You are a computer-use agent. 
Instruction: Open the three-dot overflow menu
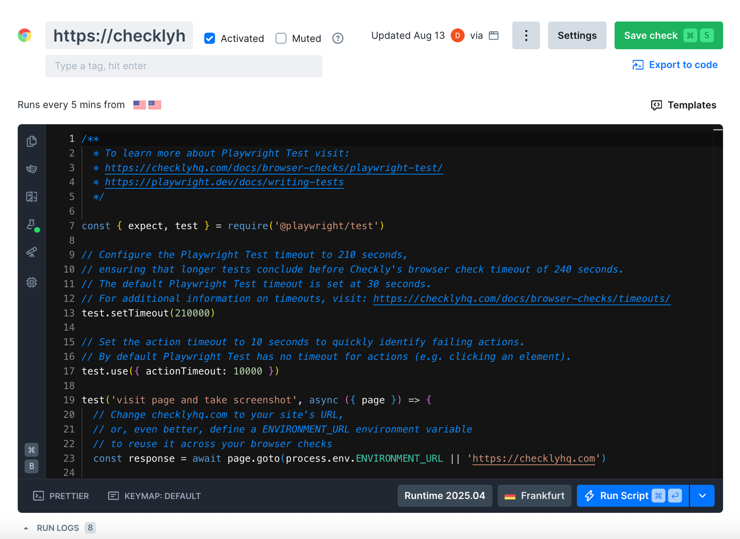pyautogui.click(x=526, y=35)
